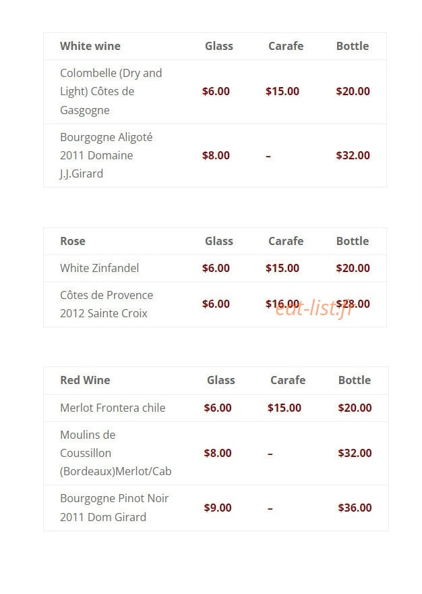Select Bourgogne Pinot Noir 2011 Dom Girard
422x594 pixels.
[x=115, y=508]
